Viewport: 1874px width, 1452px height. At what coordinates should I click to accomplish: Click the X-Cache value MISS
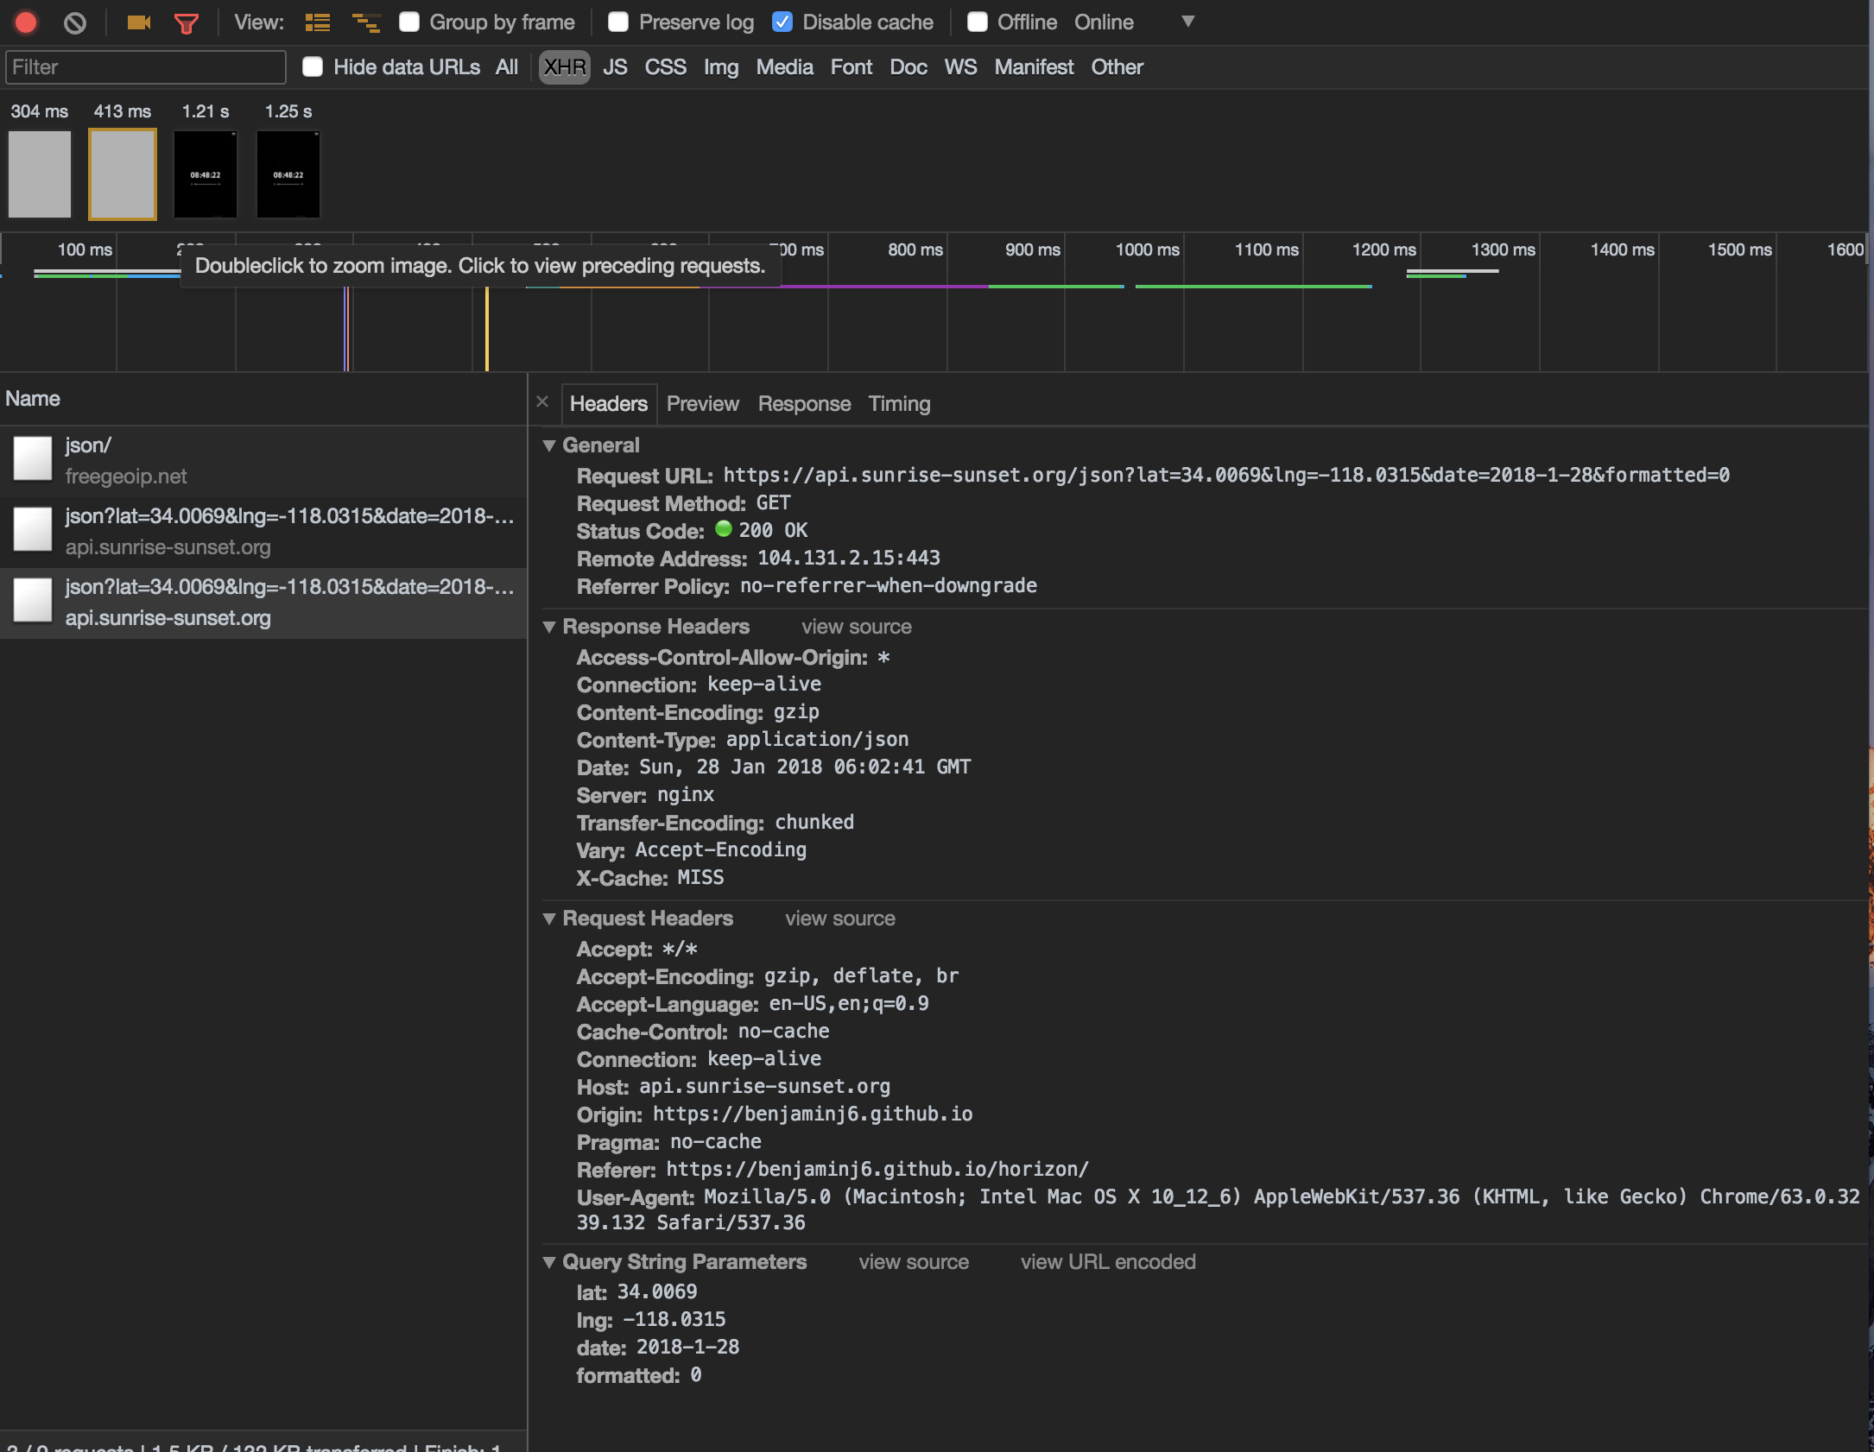coord(700,877)
